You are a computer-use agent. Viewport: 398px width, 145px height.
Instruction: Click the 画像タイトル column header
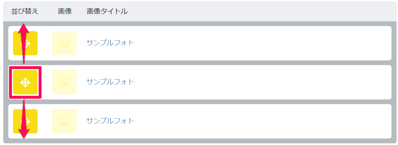(107, 12)
